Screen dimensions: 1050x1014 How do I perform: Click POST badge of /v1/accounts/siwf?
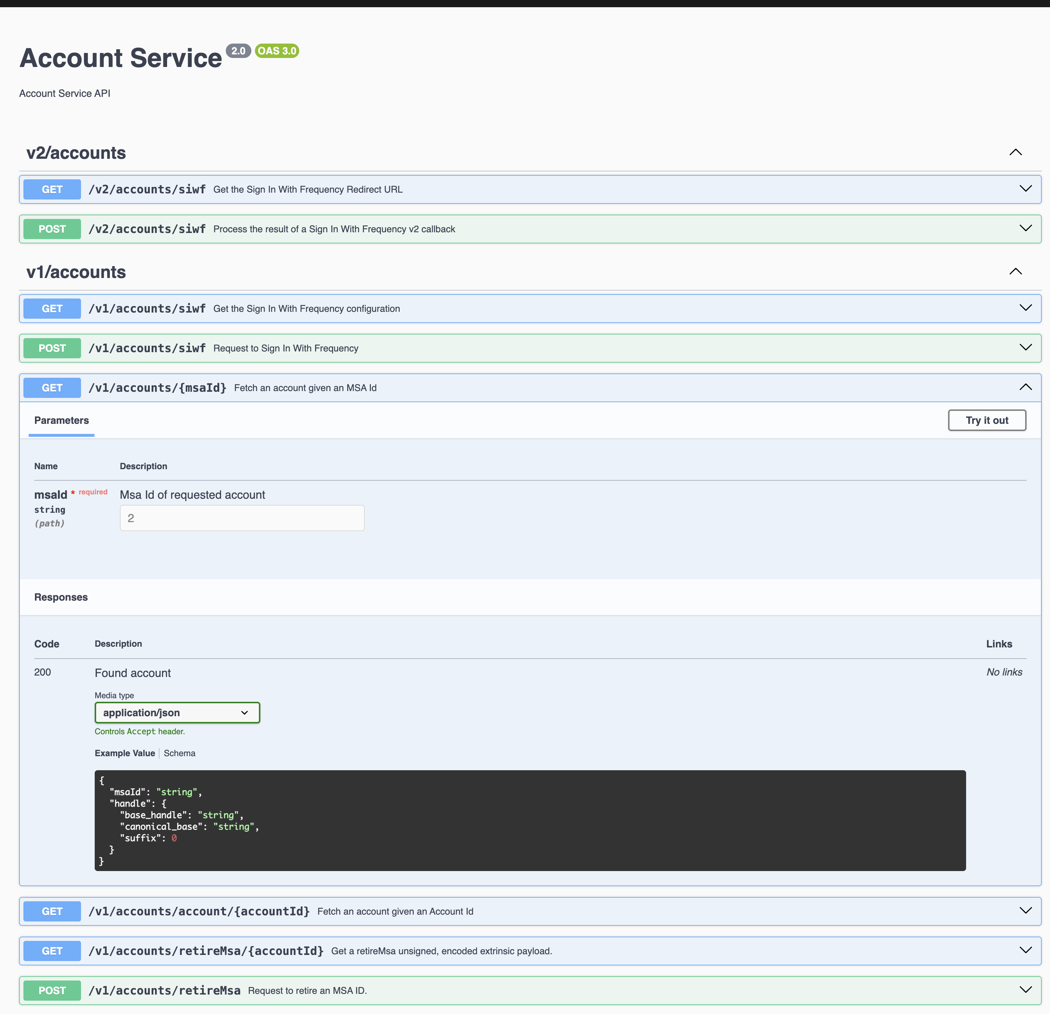[x=52, y=348]
